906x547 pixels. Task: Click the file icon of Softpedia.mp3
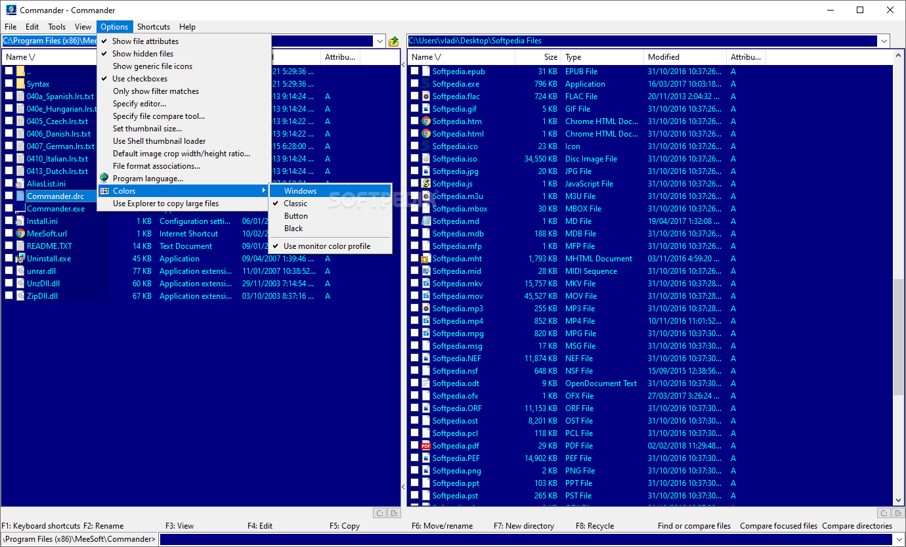tap(426, 309)
